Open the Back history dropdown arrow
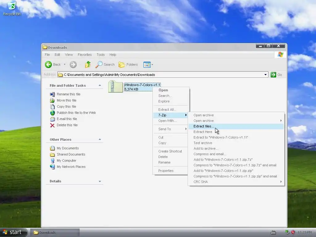 click(x=64, y=64)
